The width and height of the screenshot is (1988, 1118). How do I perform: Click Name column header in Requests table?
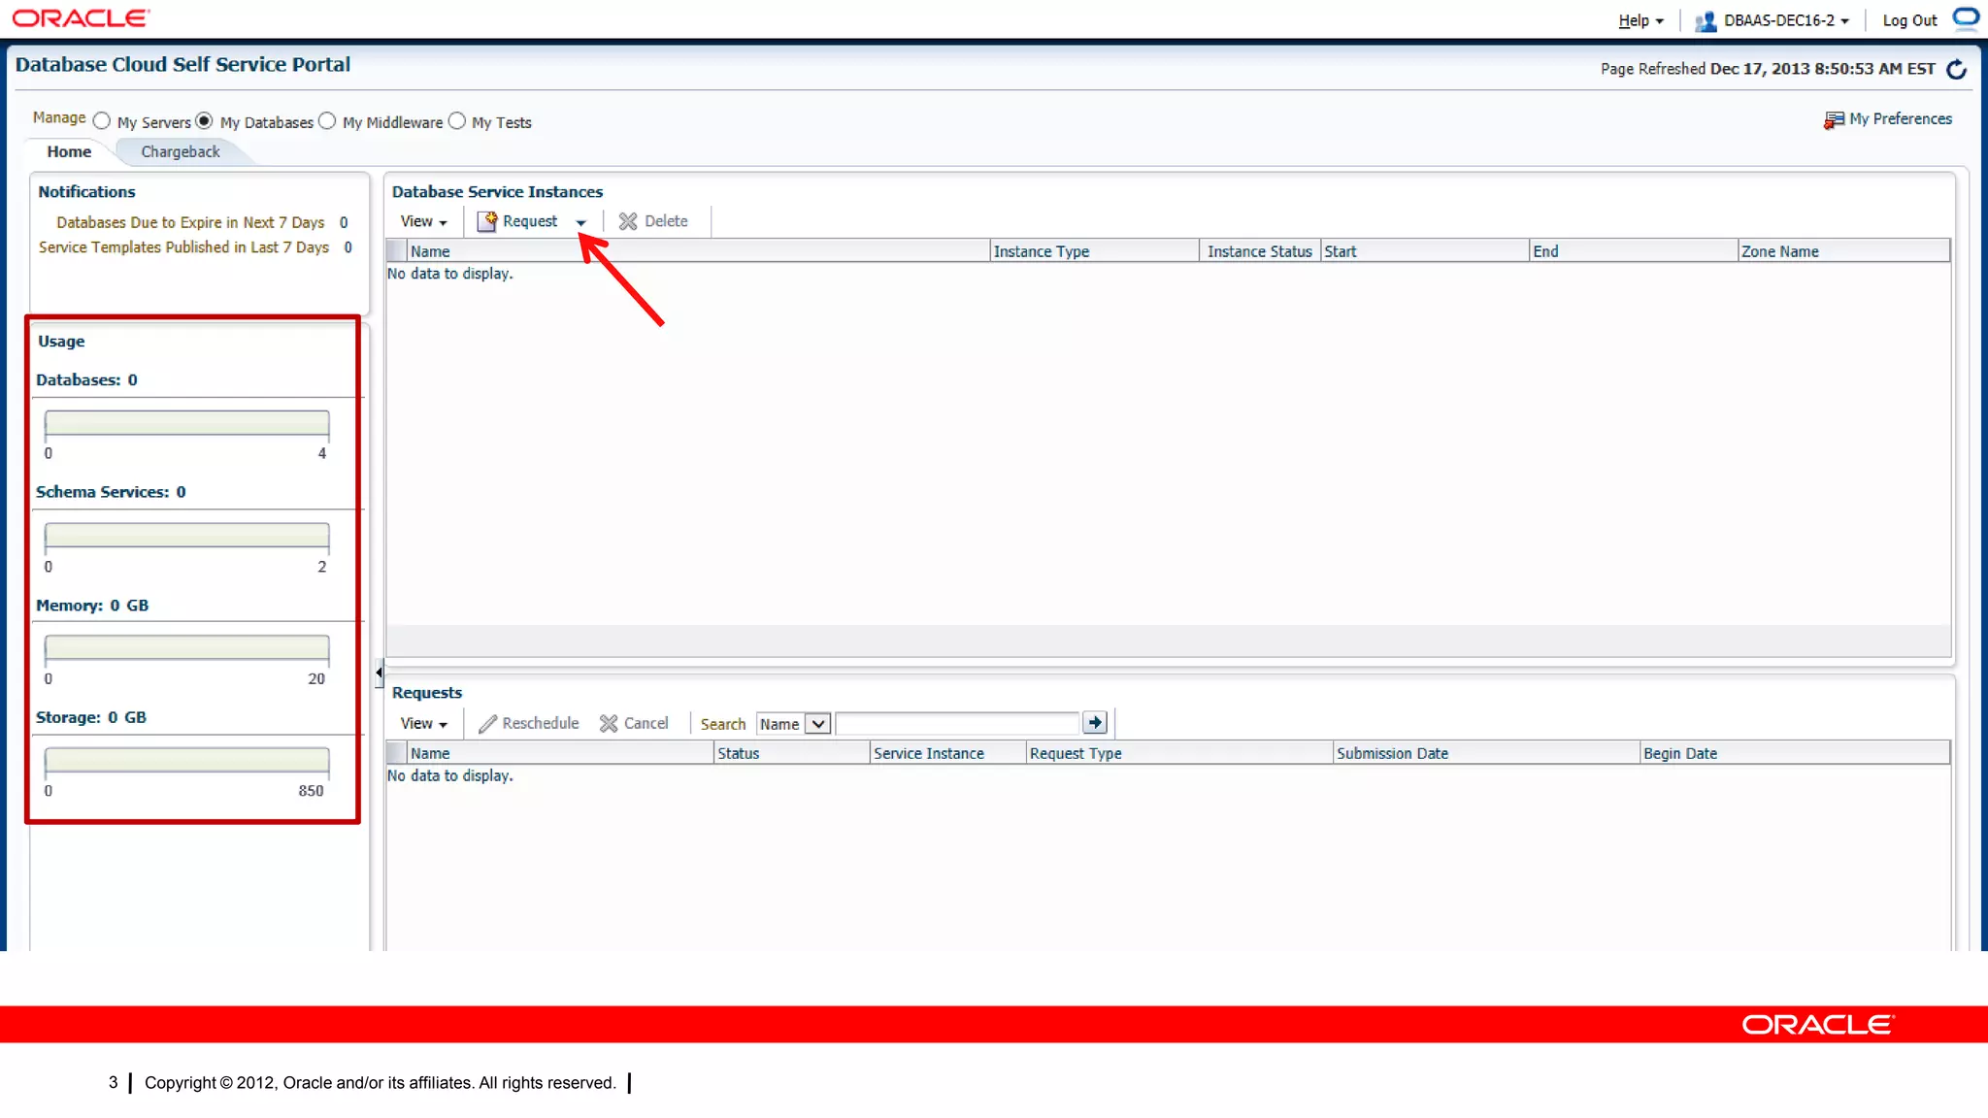pyautogui.click(x=560, y=753)
